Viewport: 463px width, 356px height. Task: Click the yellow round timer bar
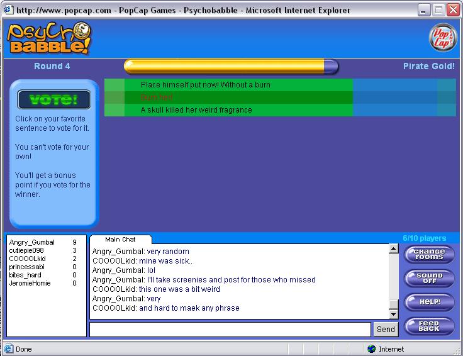point(231,67)
